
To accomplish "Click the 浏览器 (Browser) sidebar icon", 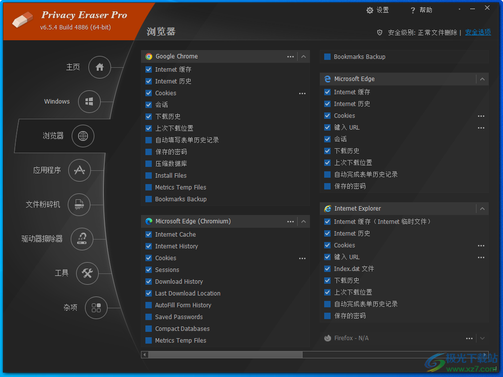I will (83, 136).
